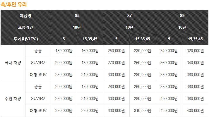
Task: Click the 15,35,45 VLT header under S9
Action: pyautogui.click(x=195, y=39)
